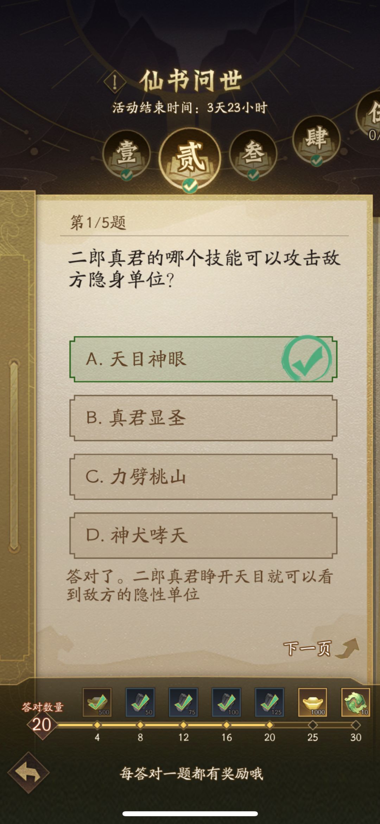Open the partially visible fifth chapter tab

pos(371,115)
